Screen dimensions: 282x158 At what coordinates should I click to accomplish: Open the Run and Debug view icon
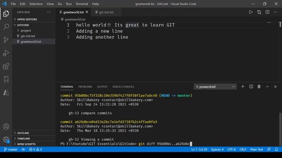coord(6,53)
